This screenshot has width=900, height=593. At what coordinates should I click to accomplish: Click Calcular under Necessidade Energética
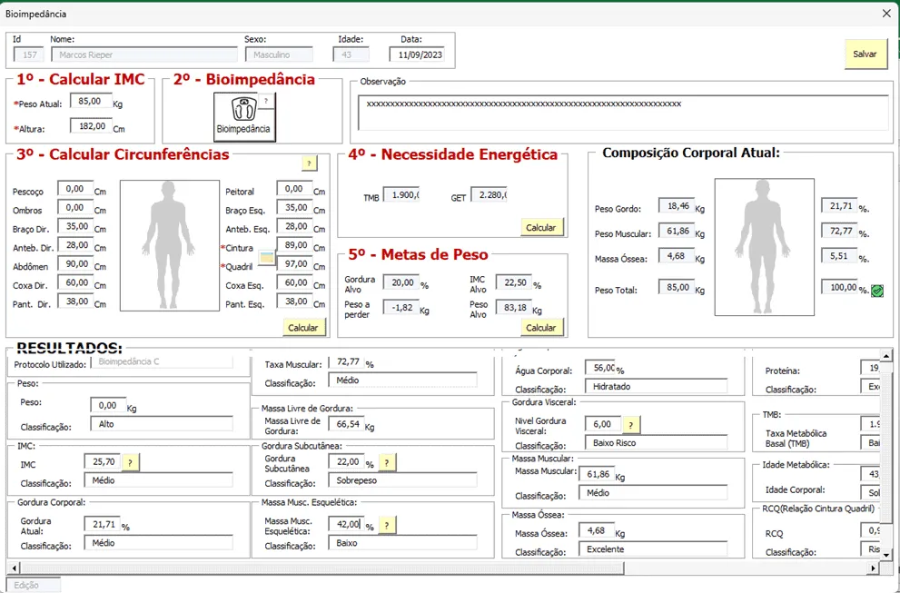click(x=540, y=227)
